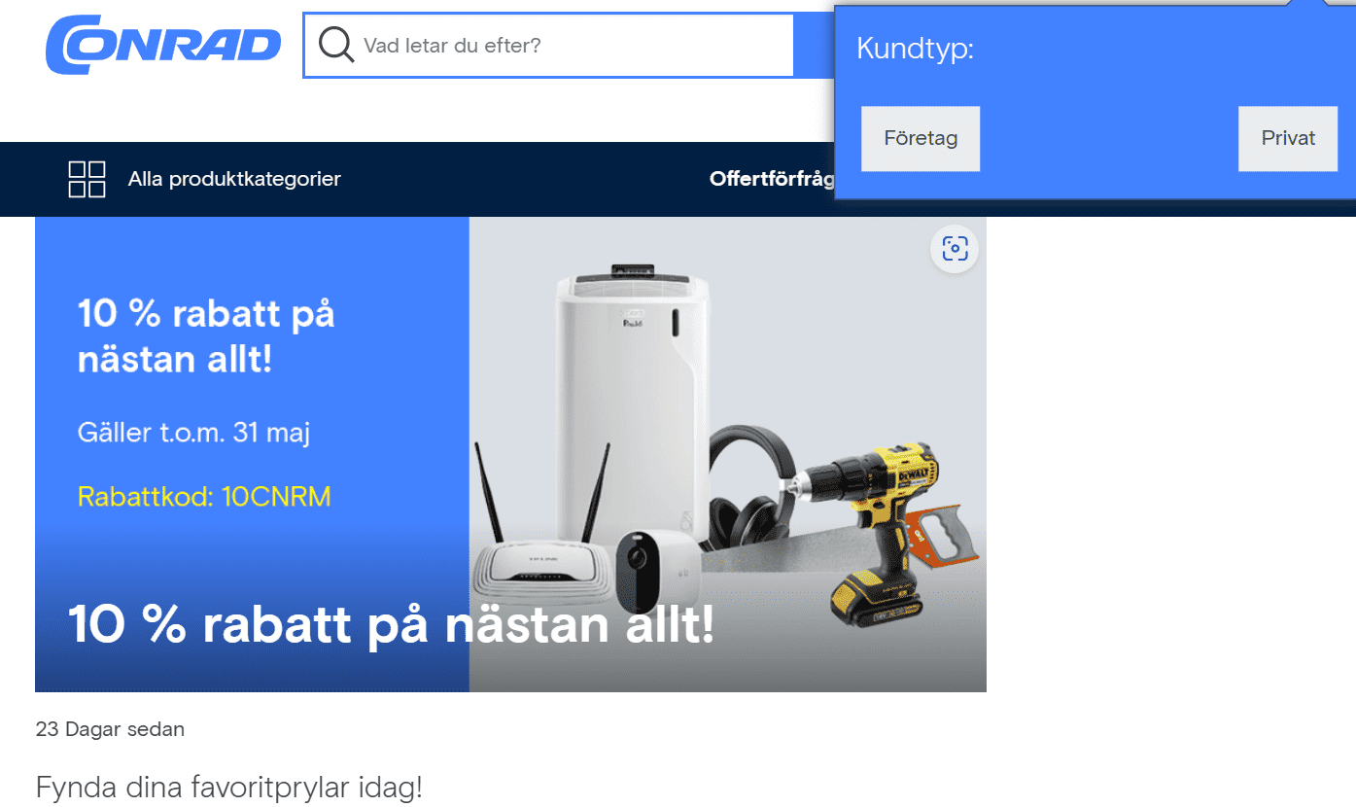
Task: Focus the 'Vad letar du efter?' search field
Action: pyautogui.click(x=574, y=45)
